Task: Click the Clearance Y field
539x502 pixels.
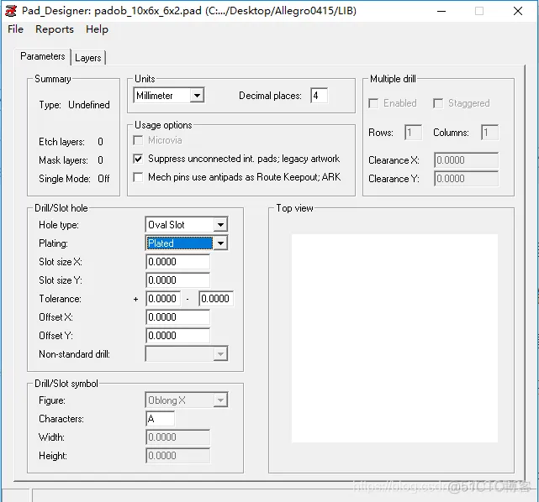Action: click(466, 179)
